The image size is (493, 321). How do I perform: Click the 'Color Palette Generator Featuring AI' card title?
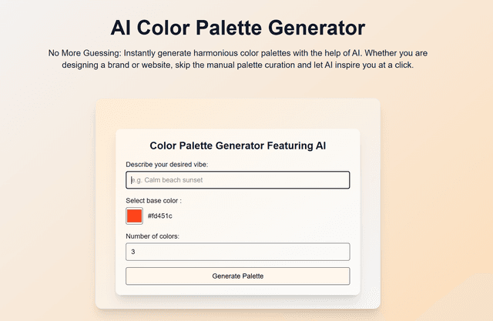click(x=238, y=145)
